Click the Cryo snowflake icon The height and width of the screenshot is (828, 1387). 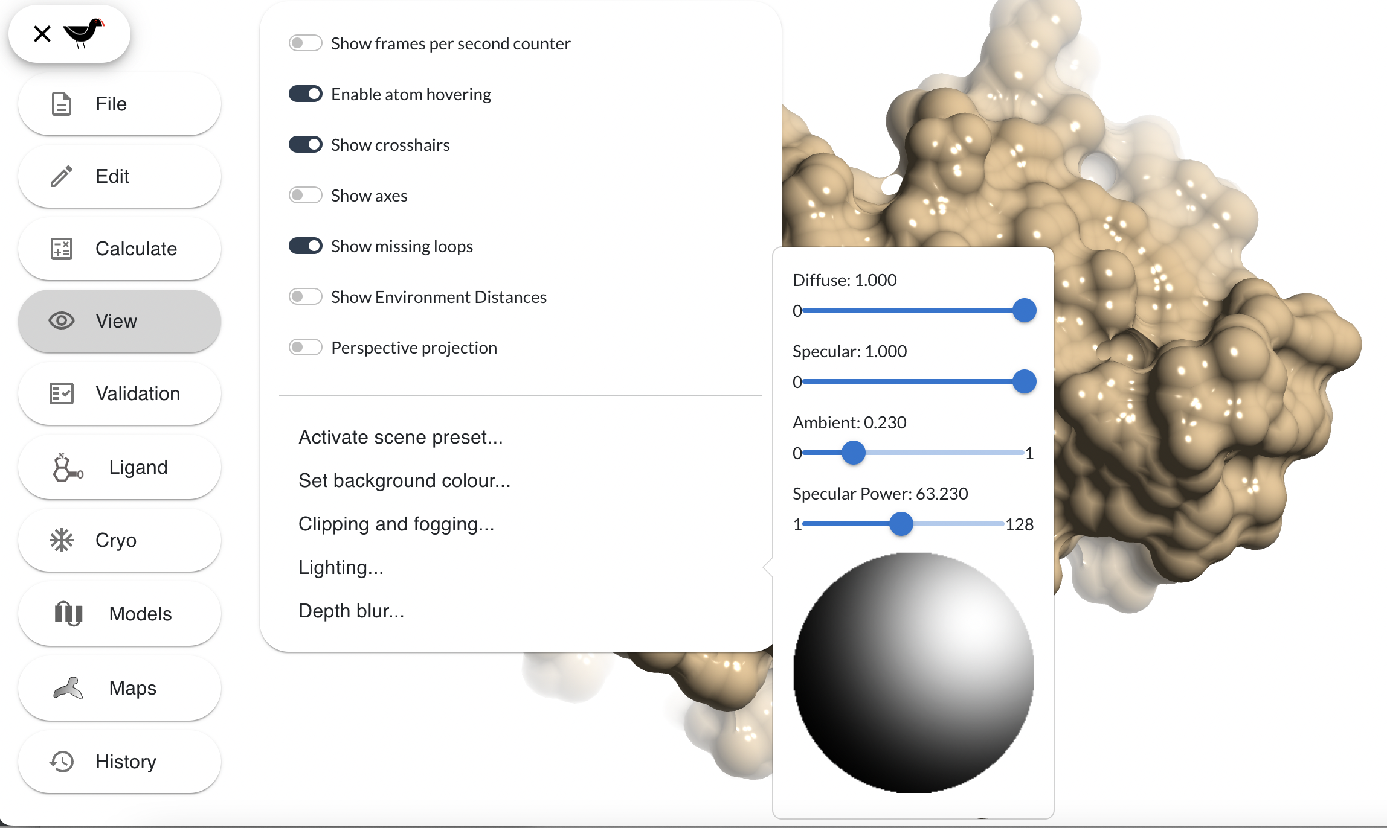[x=61, y=540]
